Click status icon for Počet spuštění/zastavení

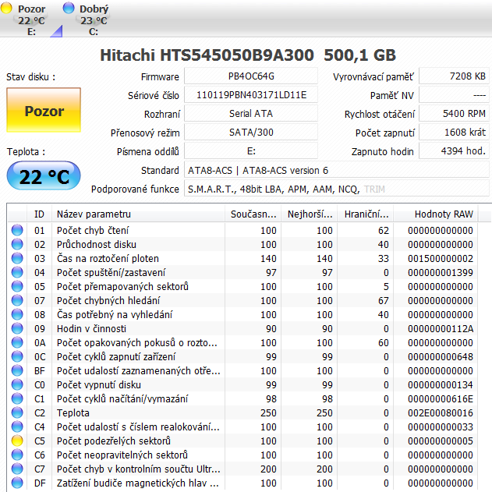pos(17,272)
